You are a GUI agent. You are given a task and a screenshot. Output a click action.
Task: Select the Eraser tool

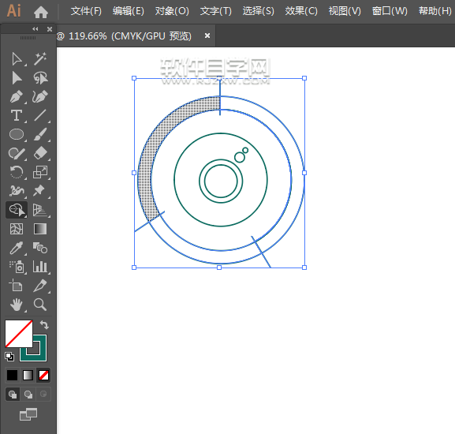pyautogui.click(x=40, y=153)
